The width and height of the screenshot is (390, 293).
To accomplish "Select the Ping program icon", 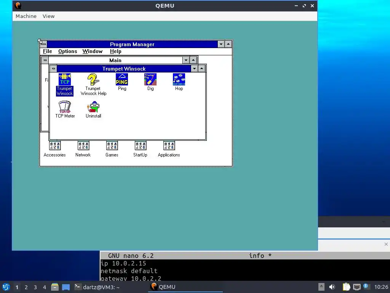I will click(122, 82).
